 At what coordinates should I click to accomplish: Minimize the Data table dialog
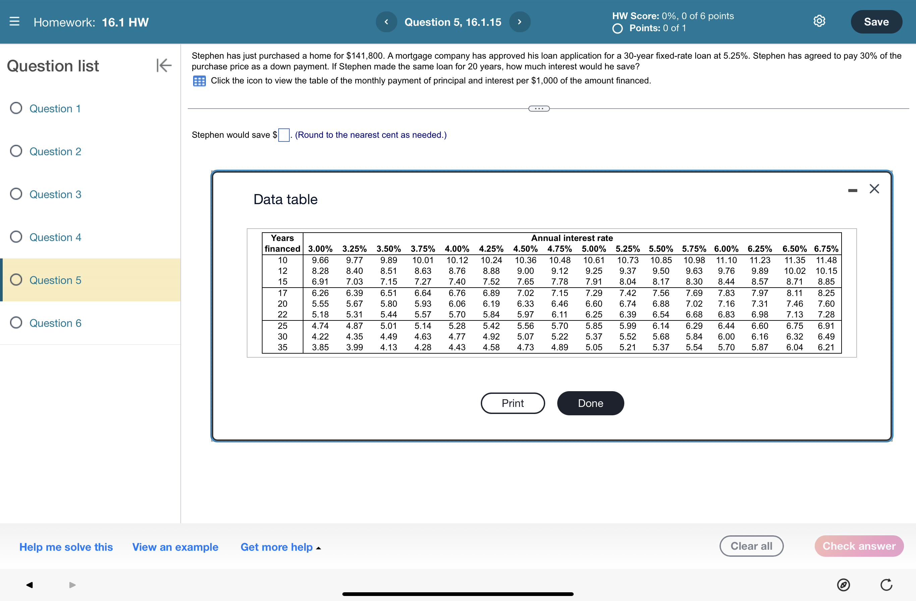click(x=852, y=190)
